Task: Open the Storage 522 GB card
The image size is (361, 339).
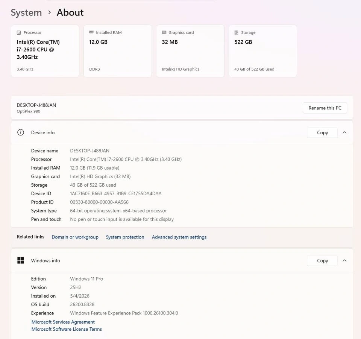Action: pyautogui.click(x=263, y=51)
